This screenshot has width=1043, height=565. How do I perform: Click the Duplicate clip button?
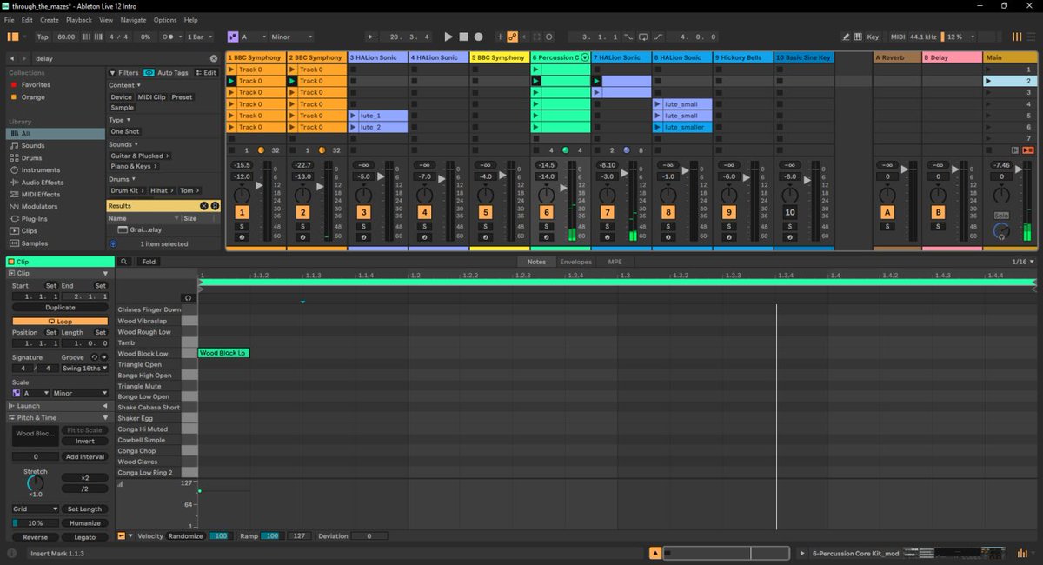point(60,307)
